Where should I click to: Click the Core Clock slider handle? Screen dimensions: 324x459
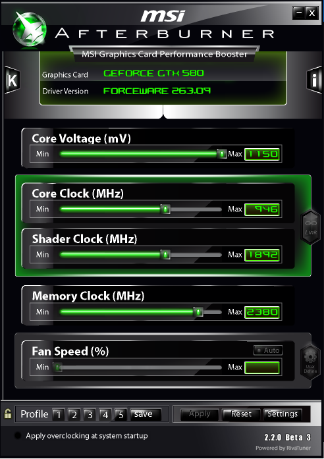[165, 209]
